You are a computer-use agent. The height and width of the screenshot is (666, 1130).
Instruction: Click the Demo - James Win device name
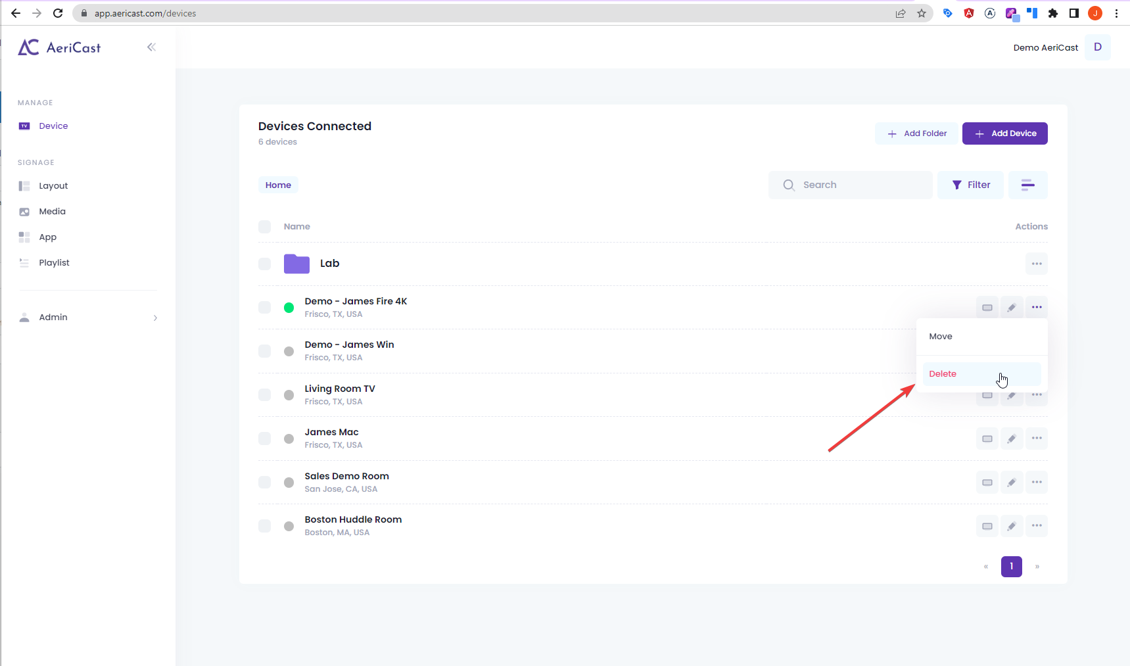(x=349, y=345)
